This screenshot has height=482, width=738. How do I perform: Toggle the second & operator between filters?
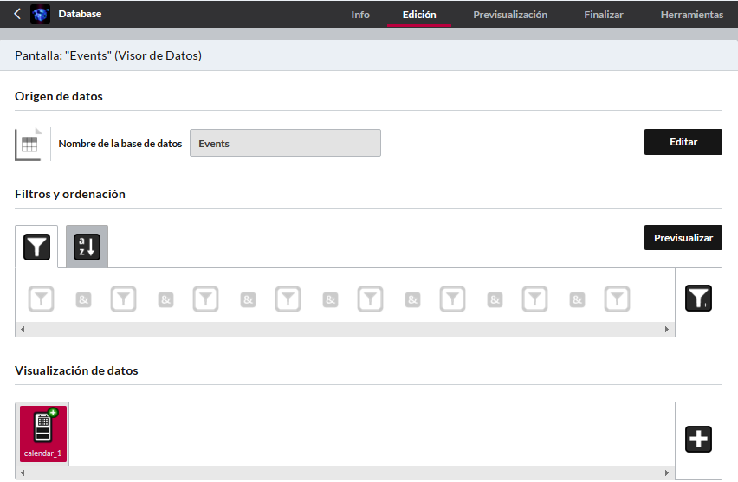pos(165,299)
